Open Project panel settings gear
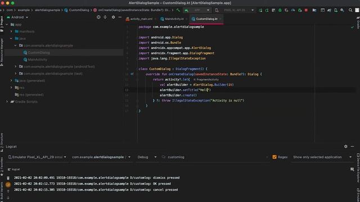 pos(113,17)
